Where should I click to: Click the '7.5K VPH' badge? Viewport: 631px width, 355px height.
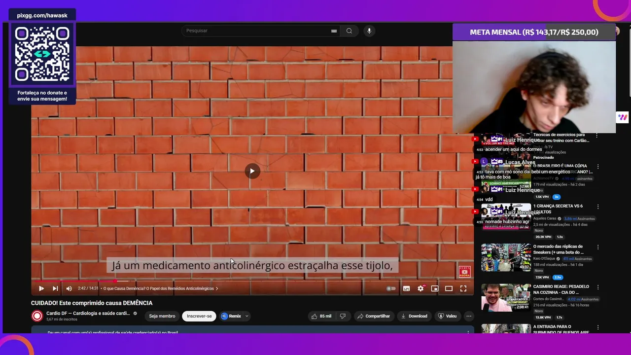[542, 277]
